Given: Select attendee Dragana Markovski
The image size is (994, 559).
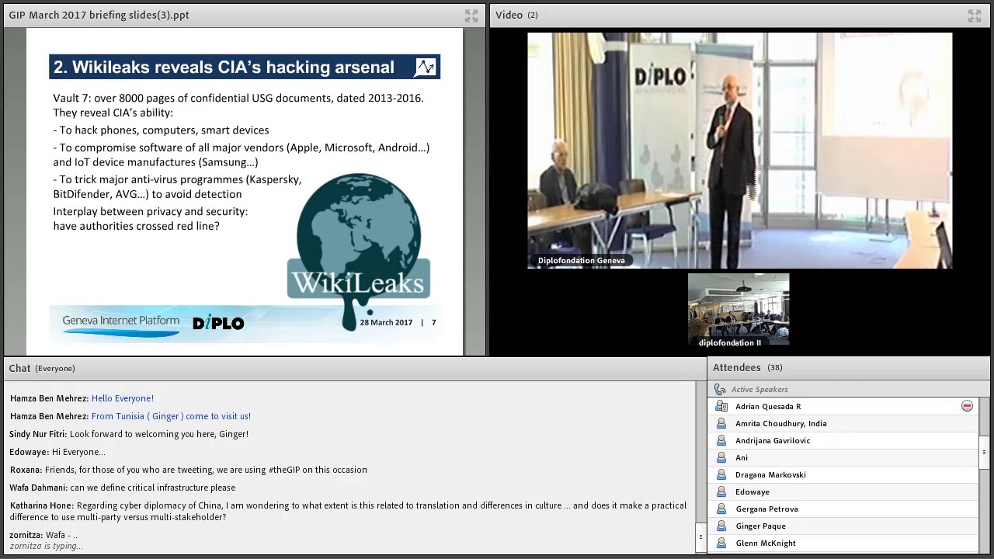Looking at the screenshot, I should [x=843, y=474].
